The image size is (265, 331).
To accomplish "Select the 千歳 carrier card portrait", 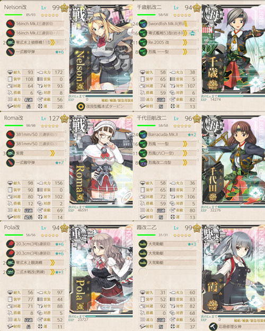I will coord(234,49).
